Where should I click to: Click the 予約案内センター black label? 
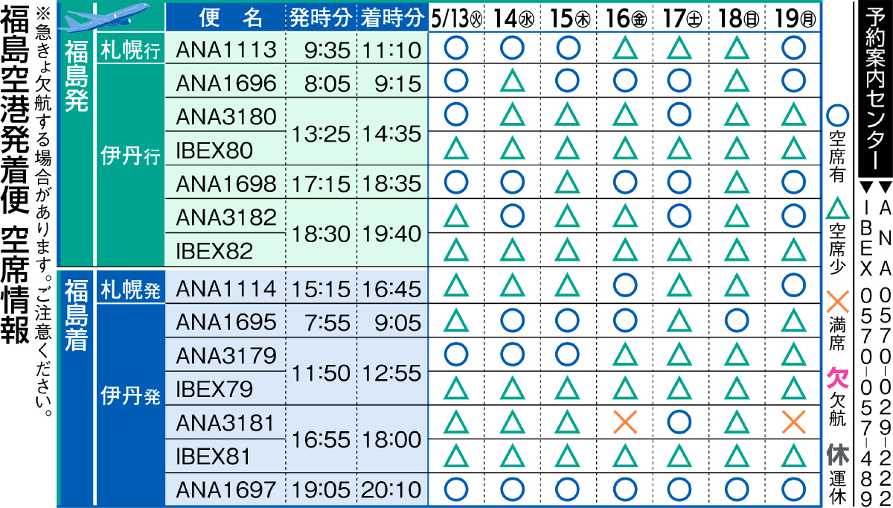click(x=874, y=89)
